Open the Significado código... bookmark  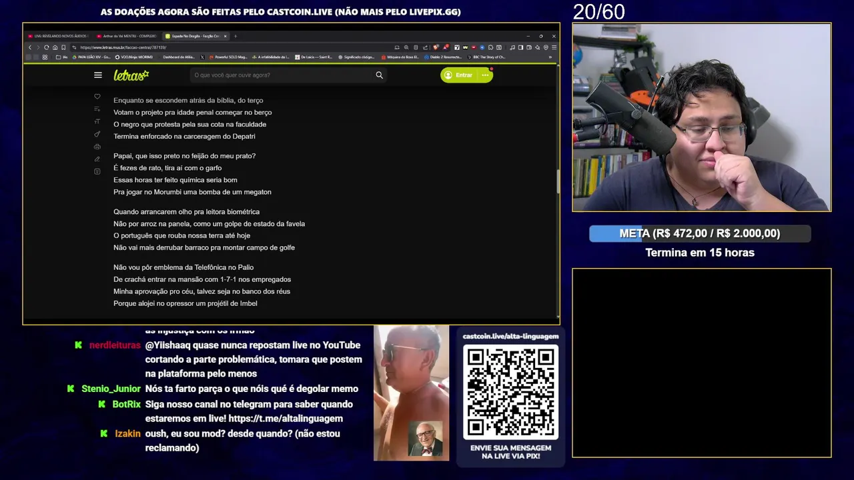(356, 57)
